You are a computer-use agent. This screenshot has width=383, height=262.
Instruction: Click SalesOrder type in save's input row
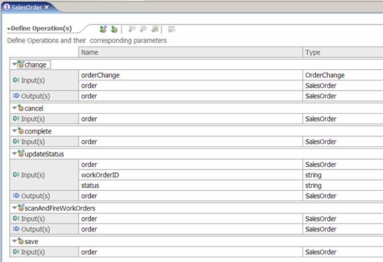tap(343, 252)
